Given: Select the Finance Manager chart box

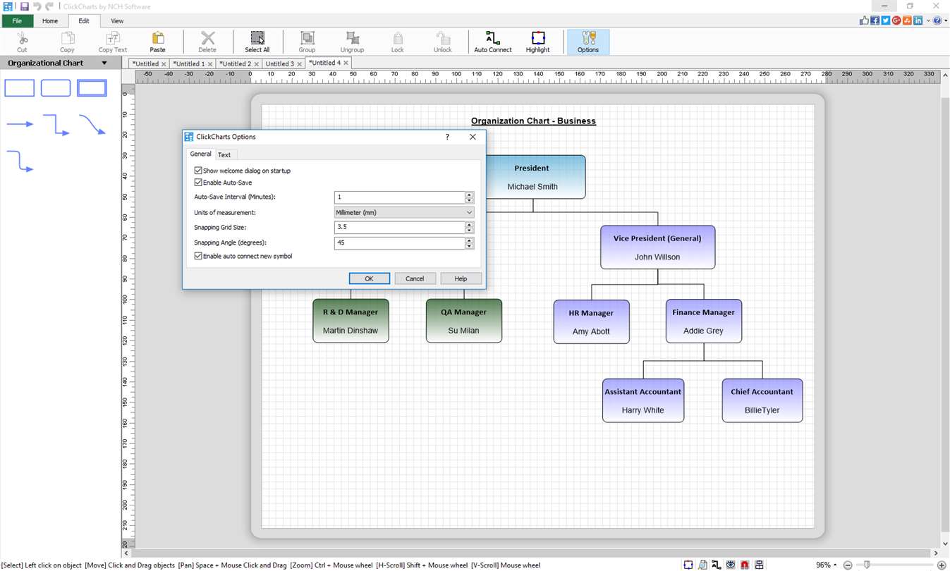Looking at the screenshot, I should (x=704, y=321).
